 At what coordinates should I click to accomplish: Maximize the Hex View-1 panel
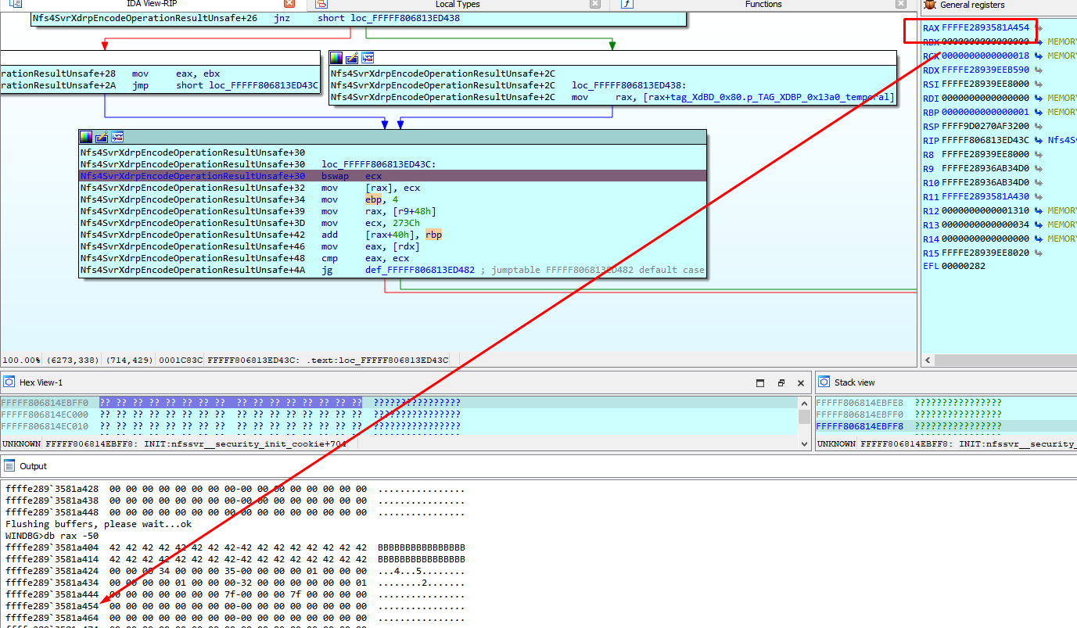point(760,383)
